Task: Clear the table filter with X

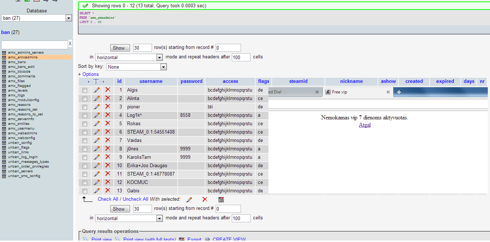Action: tap(70, 44)
